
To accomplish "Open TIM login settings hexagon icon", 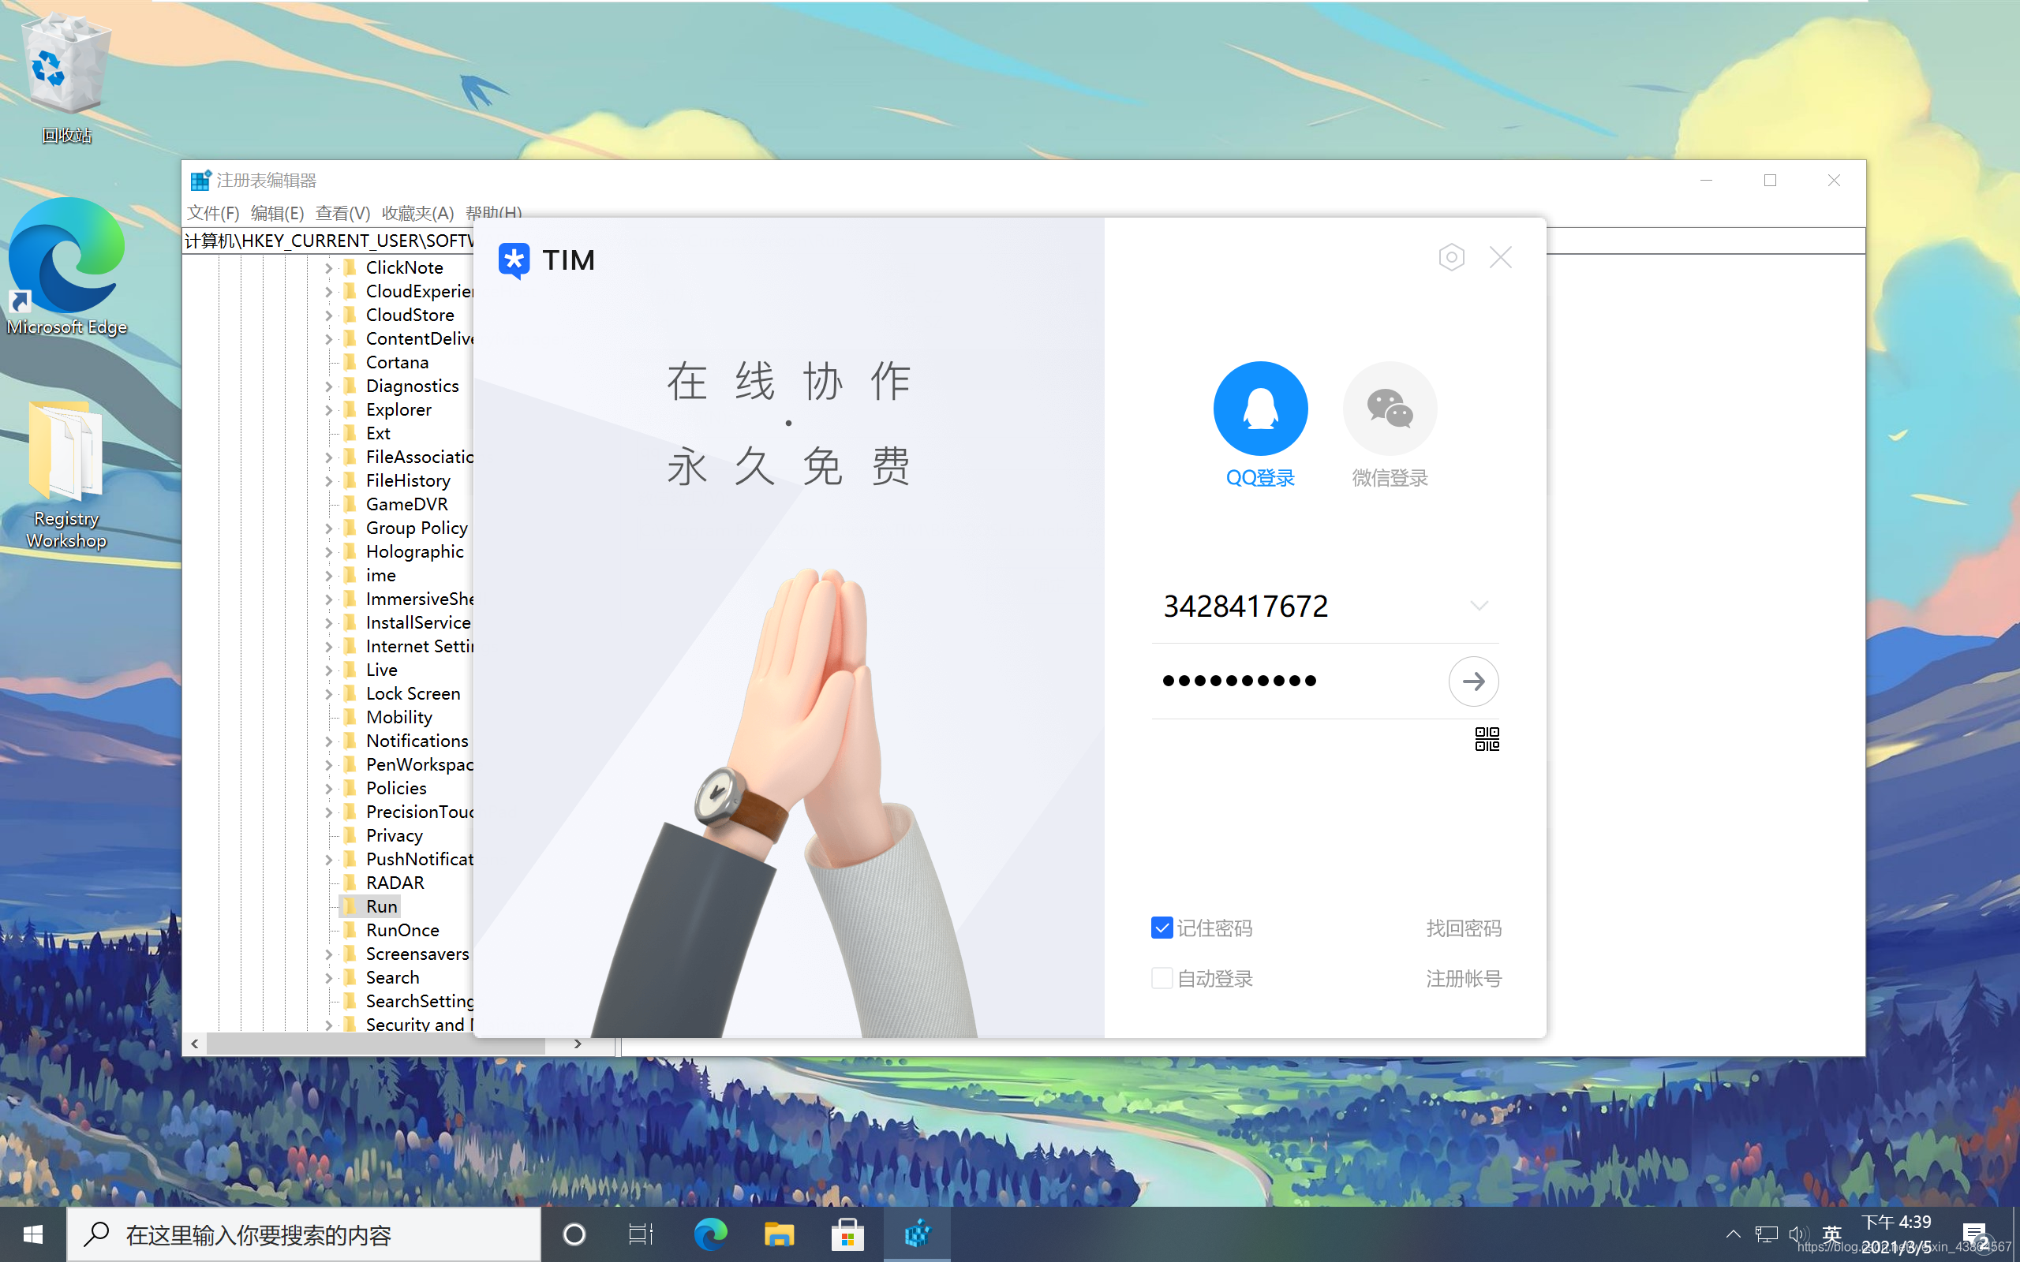I will tap(1452, 257).
